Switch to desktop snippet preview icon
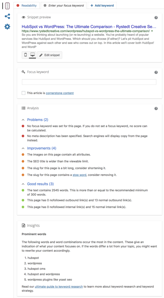164x298 pixels. pos(33,55)
